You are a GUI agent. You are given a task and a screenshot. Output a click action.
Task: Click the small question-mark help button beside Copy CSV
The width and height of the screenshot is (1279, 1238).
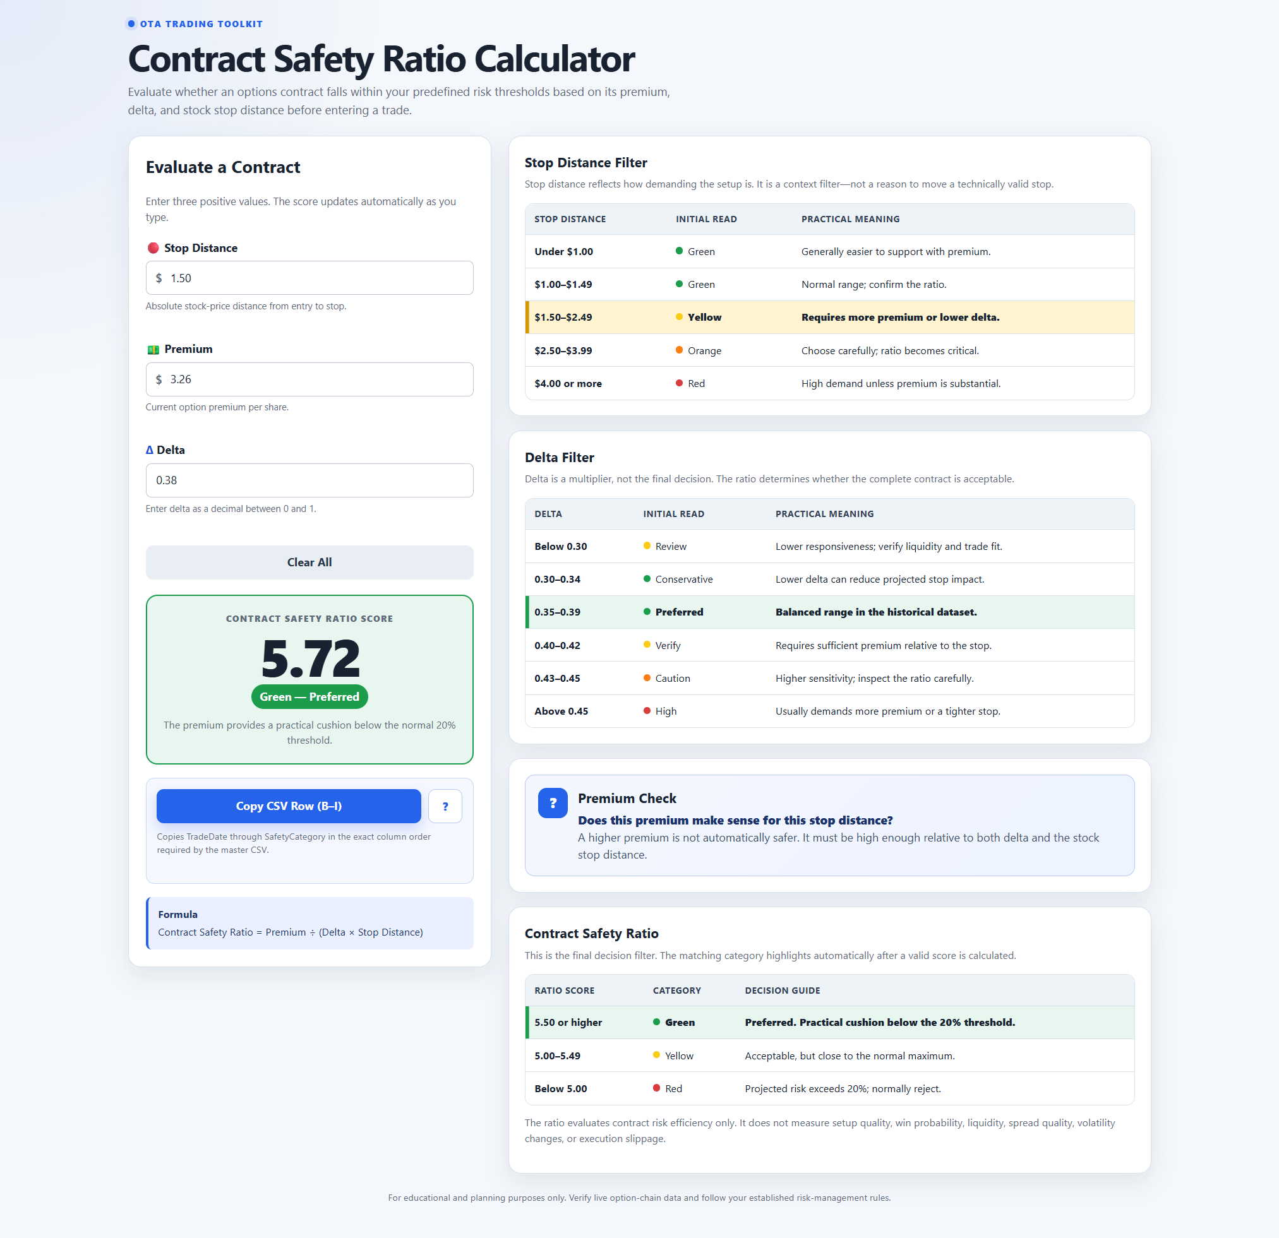click(x=445, y=806)
